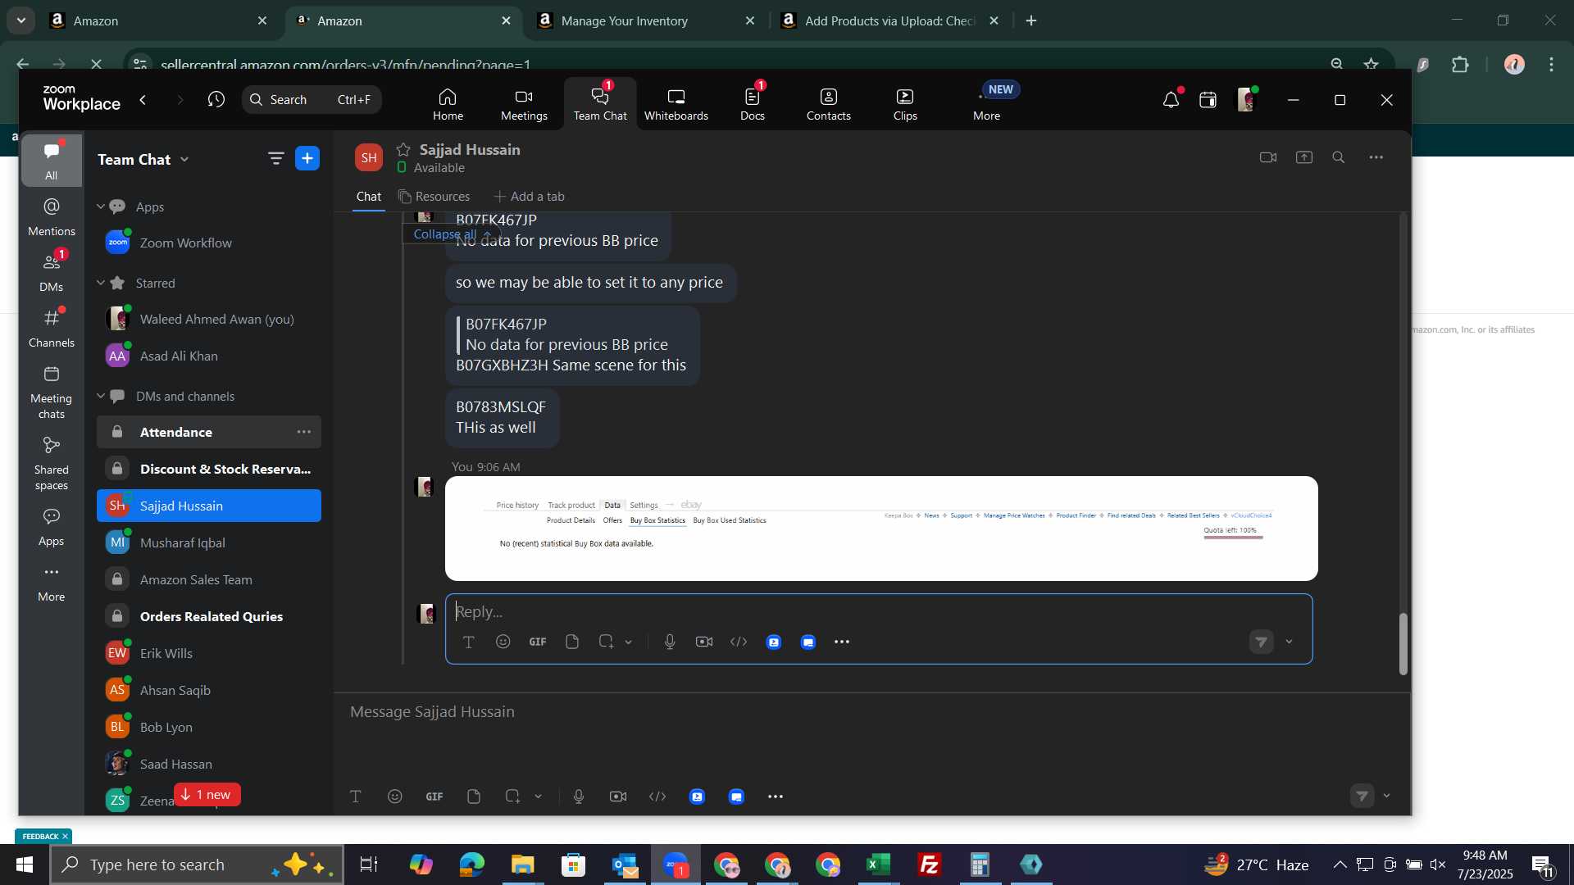Screen dimensions: 1574x885
Task: Open the Meetings tab
Action: pos(524,104)
